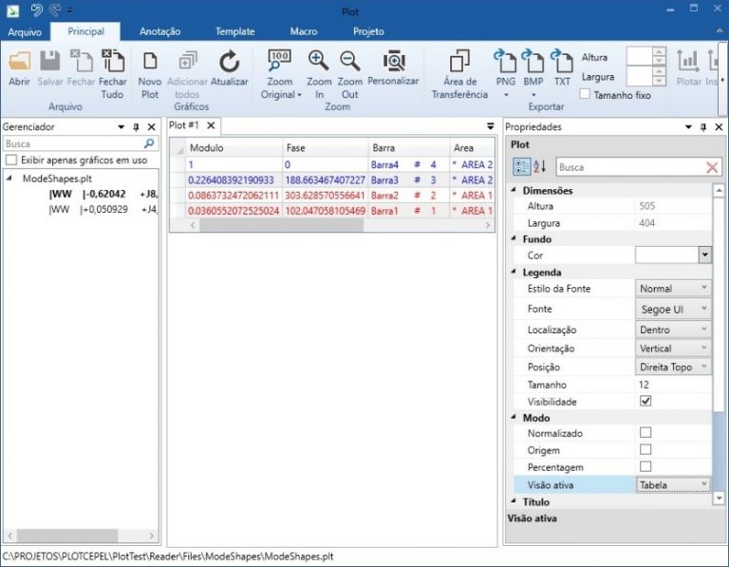Enable Exibir apenas gráficos em uso
Viewport: 729px width, 567px height.
(11, 161)
